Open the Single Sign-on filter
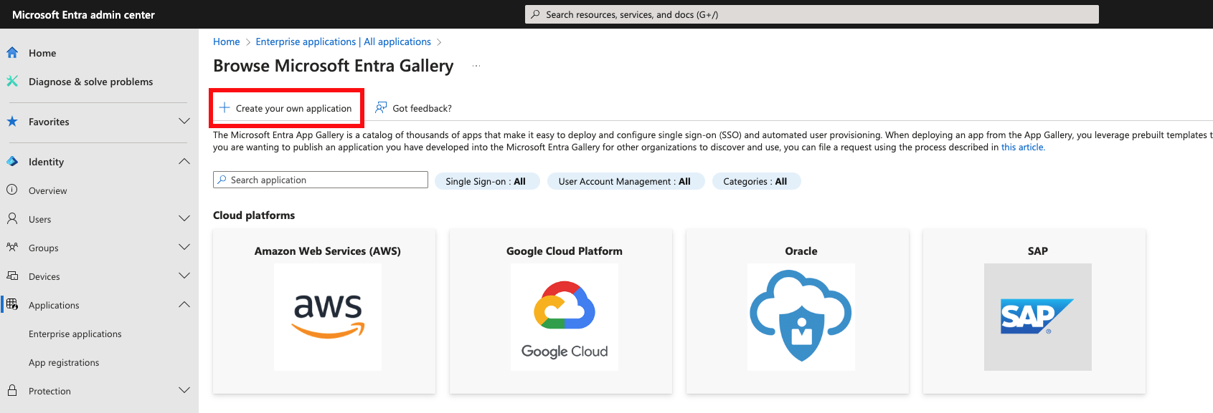The width and height of the screenshot is (1213, 413). click(x=486, y=182)
